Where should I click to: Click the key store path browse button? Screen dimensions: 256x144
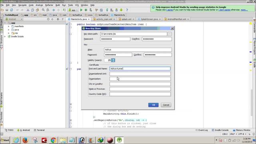pos(170,34)
